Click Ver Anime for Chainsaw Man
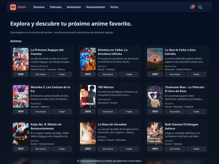The height and width of the screenshot is (164, 219). point(175,112)
